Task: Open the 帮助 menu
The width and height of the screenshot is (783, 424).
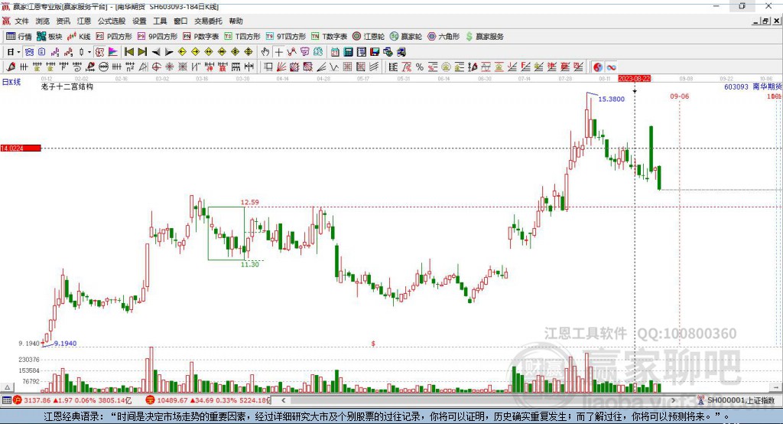Action: 236,21
